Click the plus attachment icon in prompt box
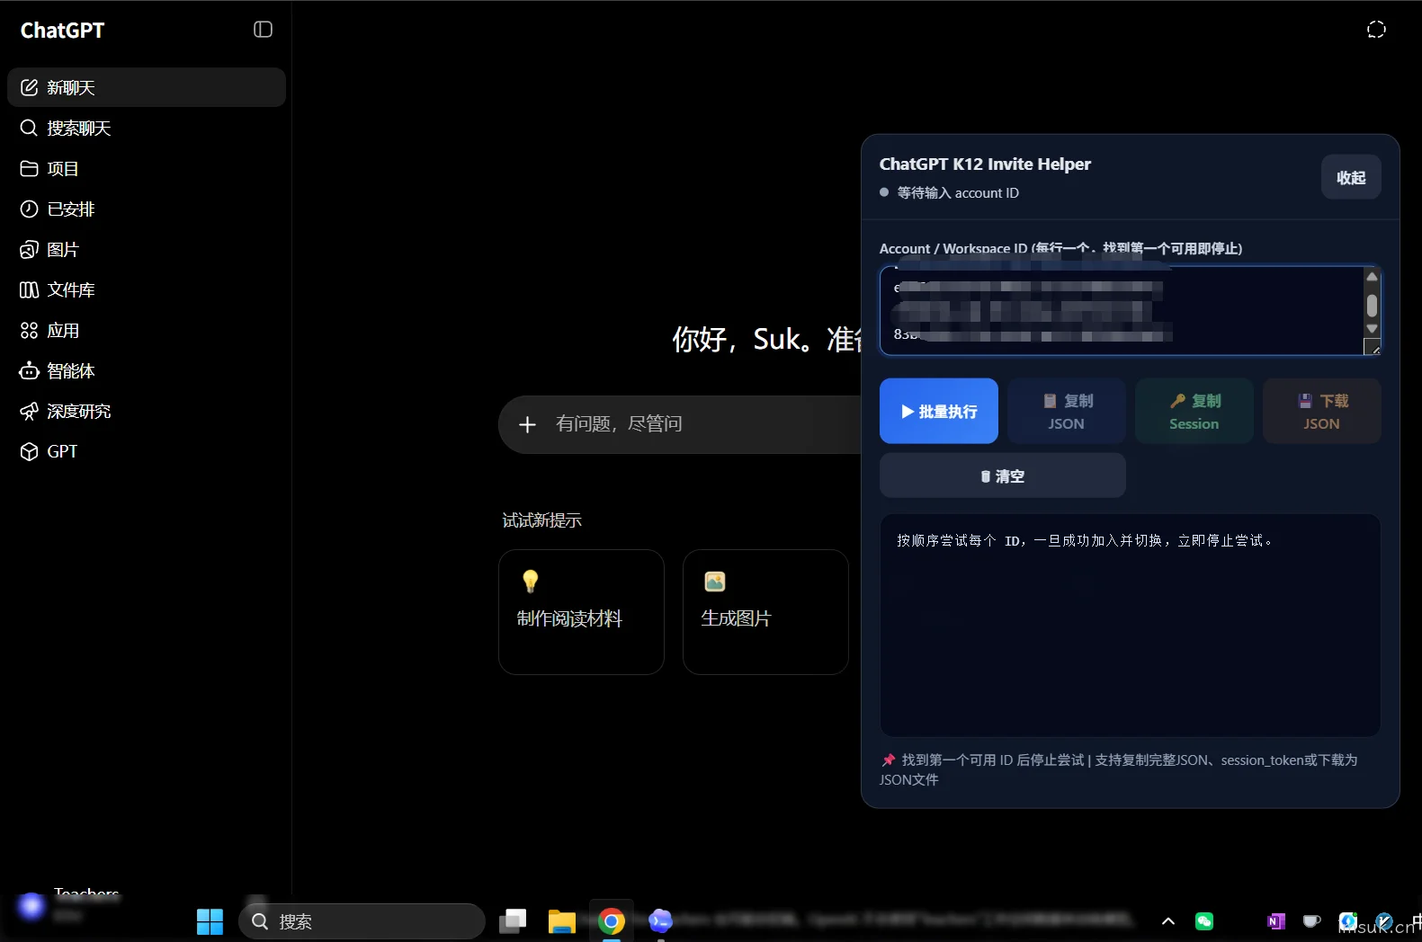 point(528,424)
